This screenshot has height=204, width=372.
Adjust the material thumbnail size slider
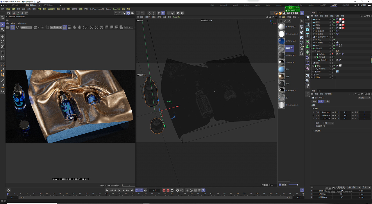point(293,185)
